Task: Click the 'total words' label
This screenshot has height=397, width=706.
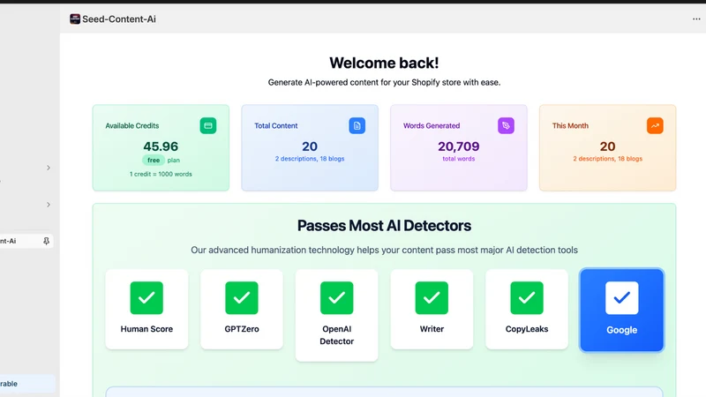Action: [459, 159]
